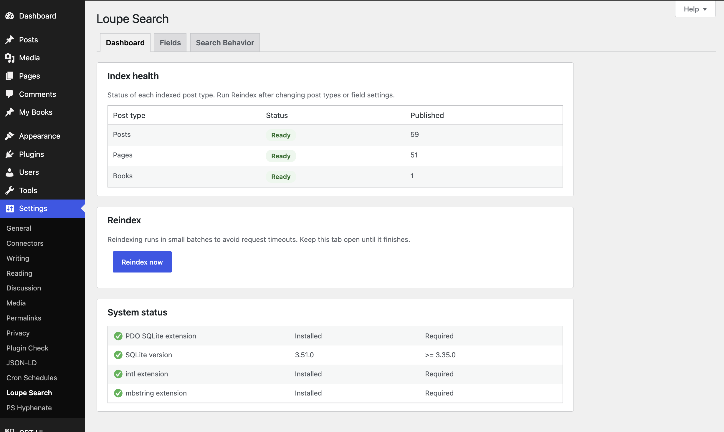The height and width of the screenshot is (432, 724).
Task: Open Cron Schedules settings
Action: [x=32, y=378]
